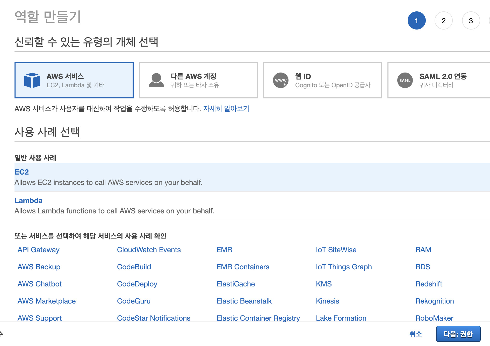Select the 다른 AWS 계정 card
The image size is (490, 346).
pyautogui.click(x=198, y=80)
